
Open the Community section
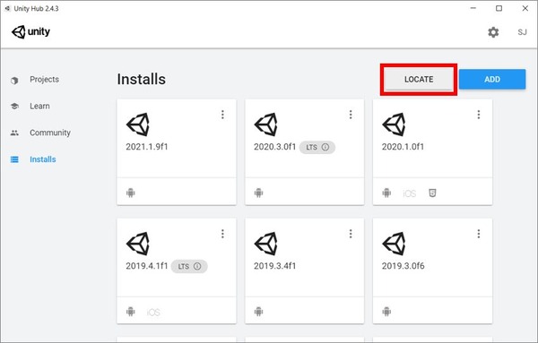[x=50, y=133]
